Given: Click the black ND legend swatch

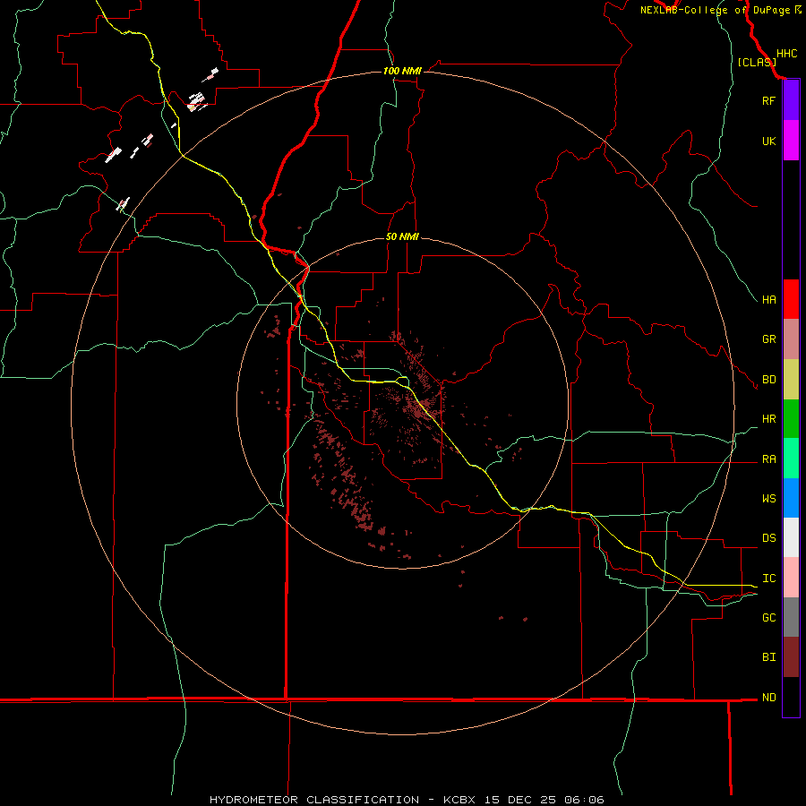Looking at the screenshot, I should 791,697.
